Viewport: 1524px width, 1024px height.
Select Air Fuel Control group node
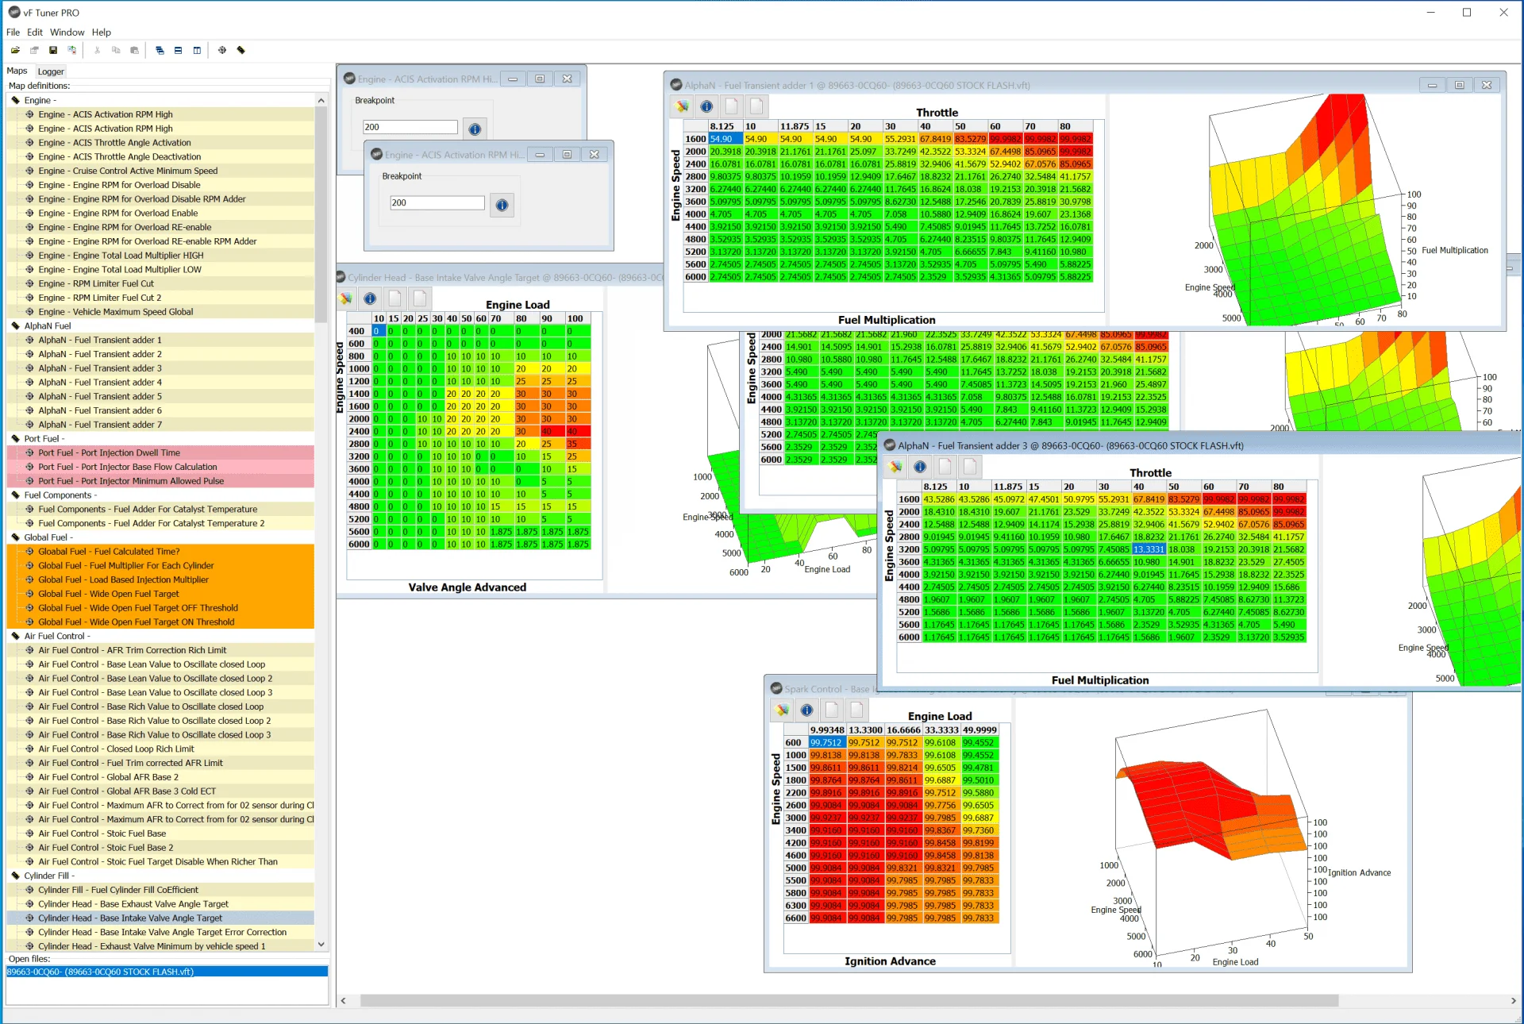click(56, 636)
